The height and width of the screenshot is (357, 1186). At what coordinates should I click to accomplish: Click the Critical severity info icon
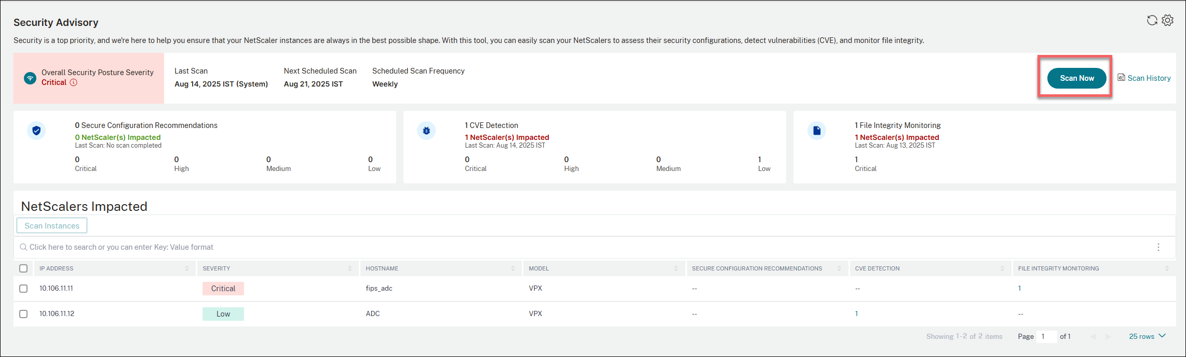[74, 82]
